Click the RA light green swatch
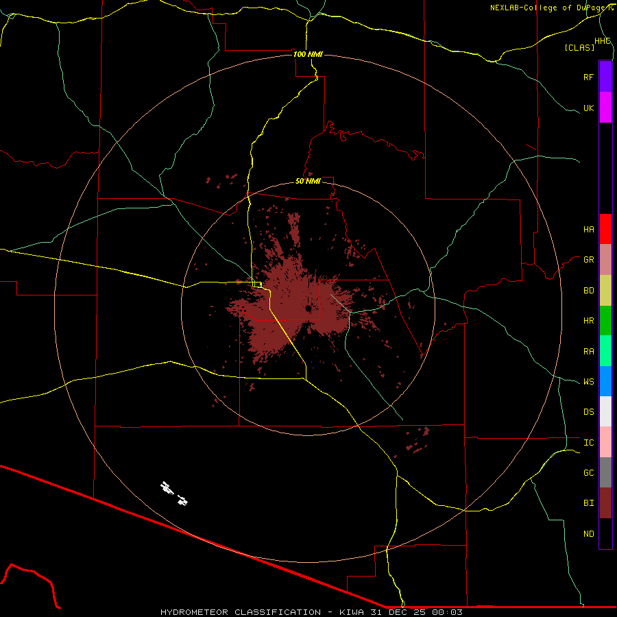 point(605,351)
